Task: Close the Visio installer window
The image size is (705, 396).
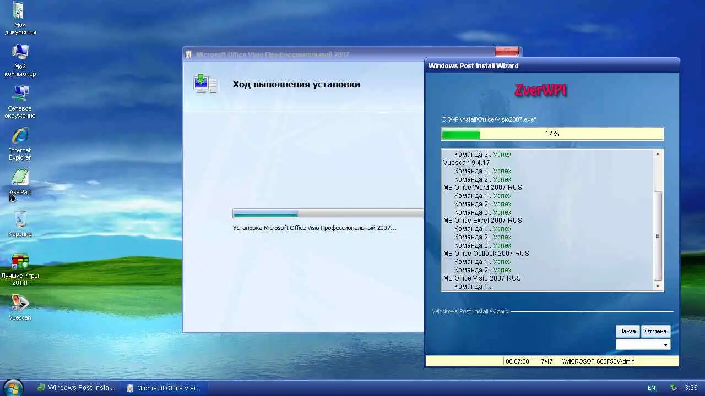Action: [x=507, y=52]
